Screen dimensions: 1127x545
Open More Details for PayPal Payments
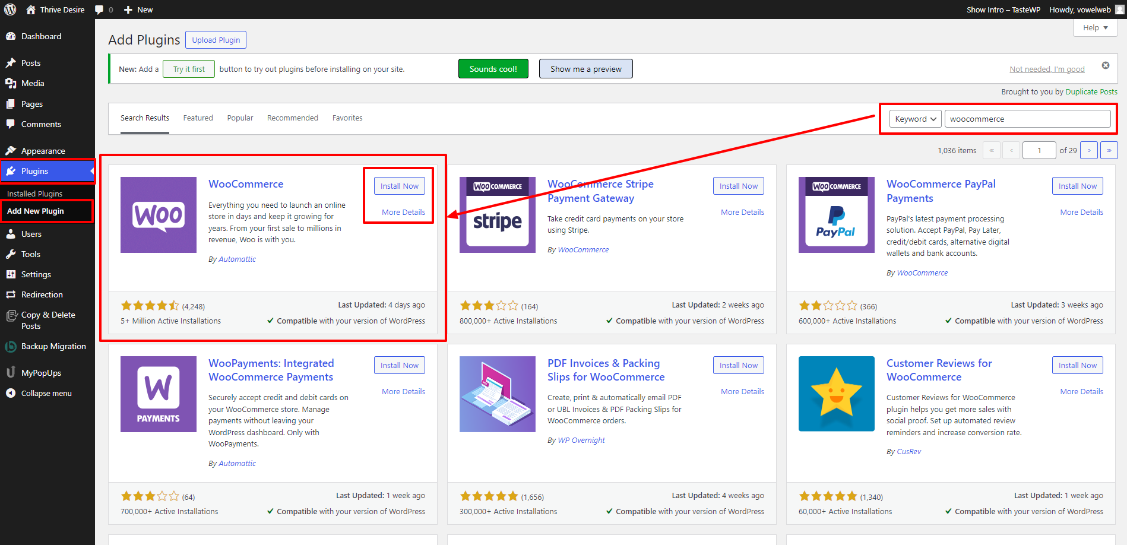pyautogui.click(x=1081, y=212)
